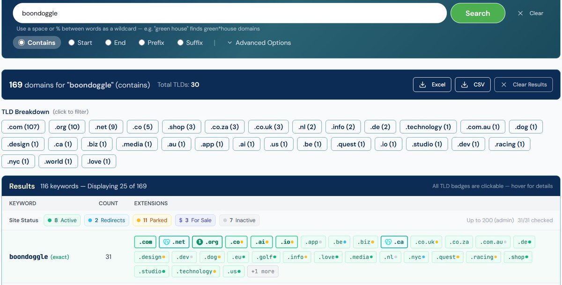Filter by .us (1) TLD
The height and width of the screenshot is (285, 562).
(279, 144)
